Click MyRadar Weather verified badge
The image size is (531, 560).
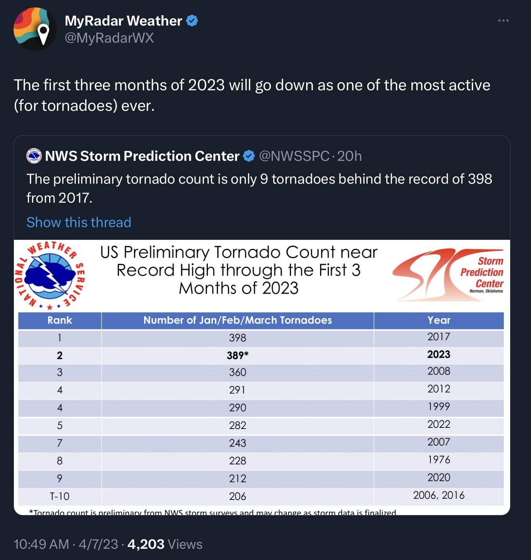click(192, 21)
